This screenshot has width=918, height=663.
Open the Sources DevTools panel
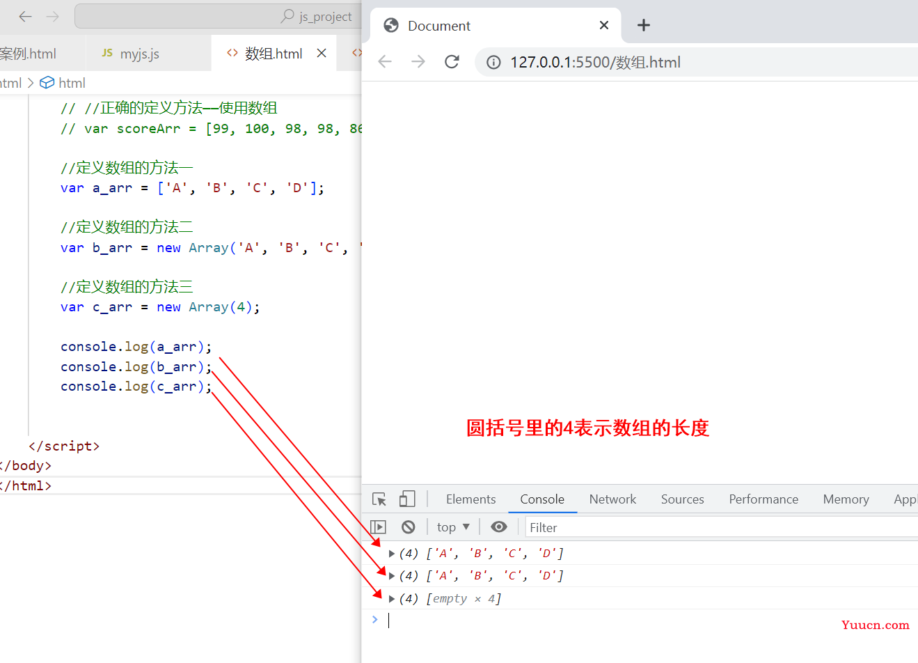[683, 499]
